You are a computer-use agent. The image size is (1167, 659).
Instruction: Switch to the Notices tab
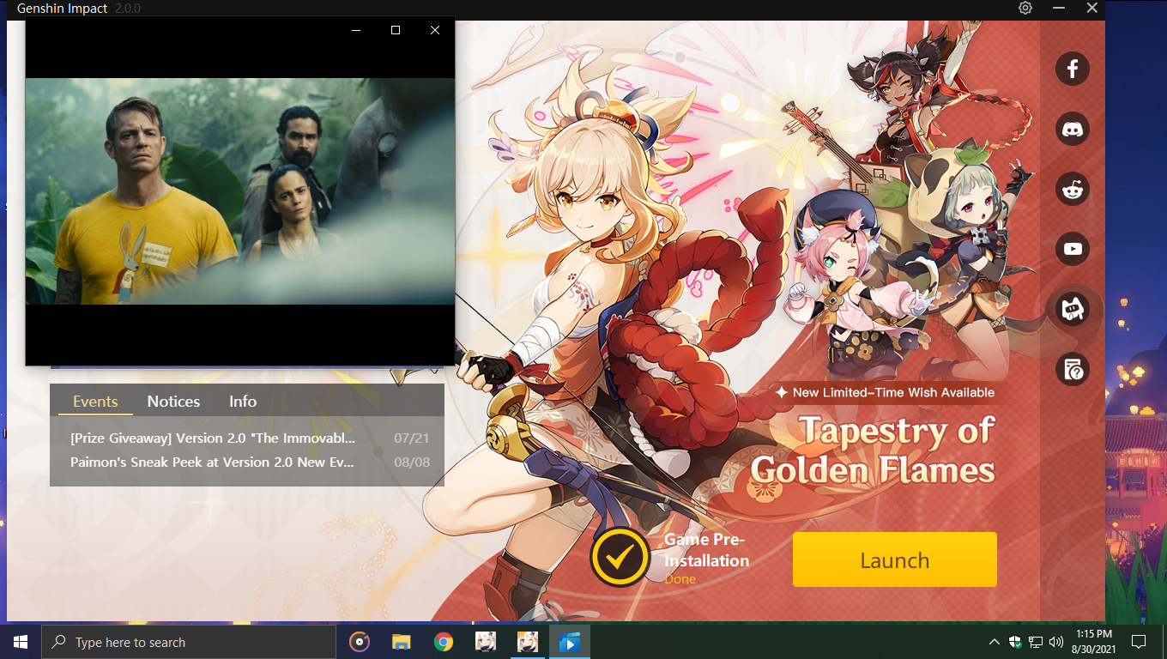(x=173, y=402)
